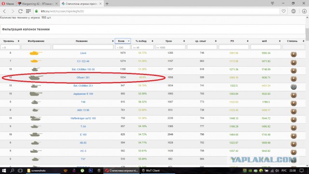Screen dimensions: 309x174
Task: Open the СУ-122-44 tank link
Action: (x=83, y=61)
